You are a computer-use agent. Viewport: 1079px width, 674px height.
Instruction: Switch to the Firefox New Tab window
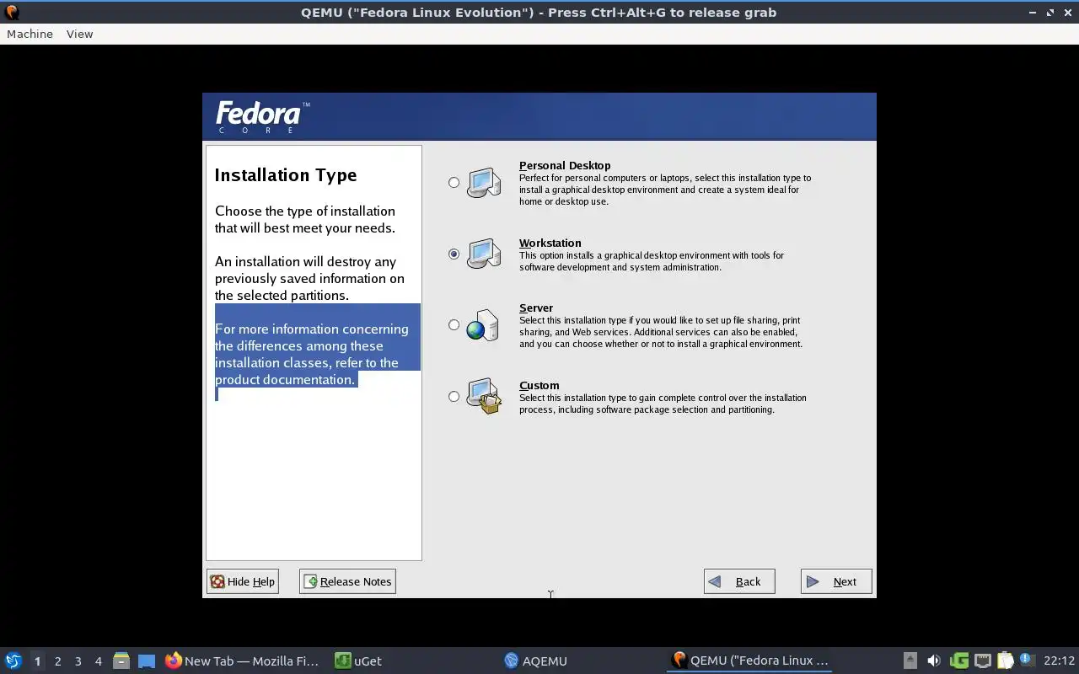coord(243,661)
